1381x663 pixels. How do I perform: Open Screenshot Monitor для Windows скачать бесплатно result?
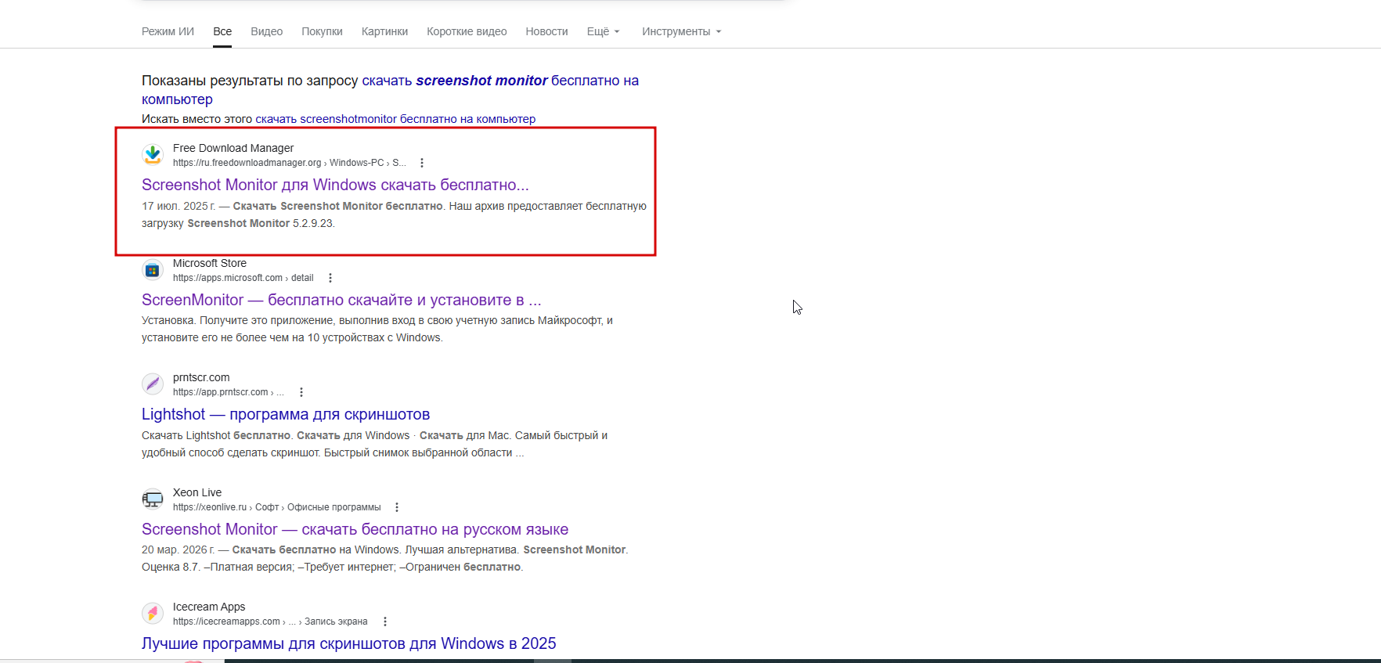[335, 185]
